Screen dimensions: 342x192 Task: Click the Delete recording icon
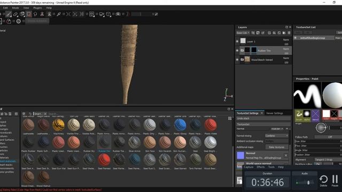coord(323,181)
